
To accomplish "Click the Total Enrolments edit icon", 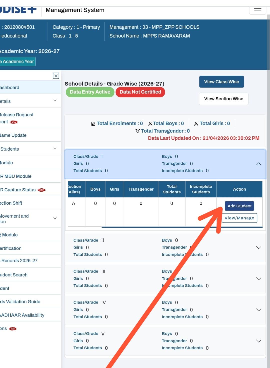I will (93, 124).
